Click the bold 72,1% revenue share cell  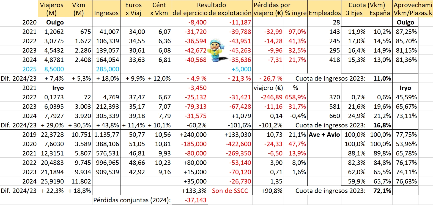point(382,191)
